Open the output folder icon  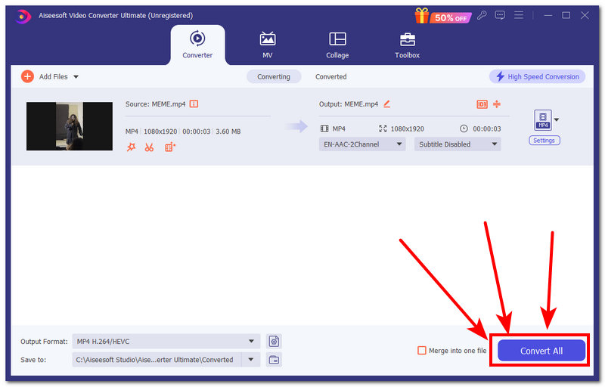click(x=274, y=360)
